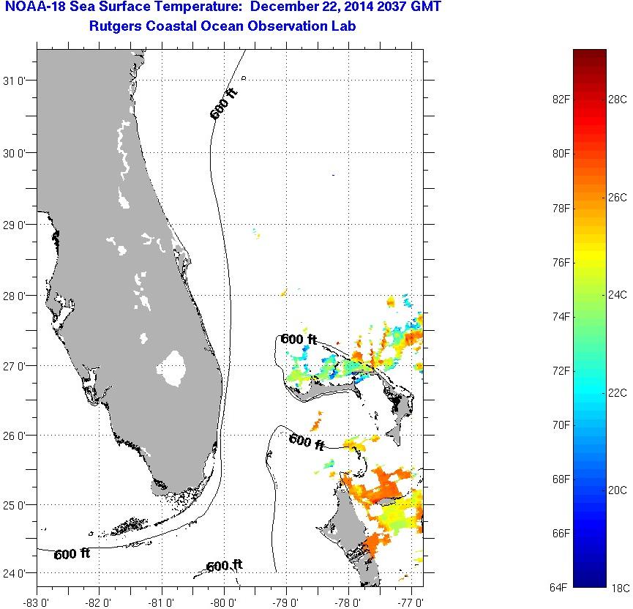This screenshot has height=609, width=633.
Task: Click the 600 ft label near 31° latitude
Action: point(223,105)
